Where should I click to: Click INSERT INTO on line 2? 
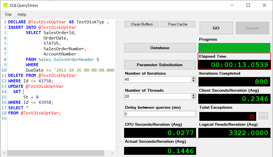22,27
